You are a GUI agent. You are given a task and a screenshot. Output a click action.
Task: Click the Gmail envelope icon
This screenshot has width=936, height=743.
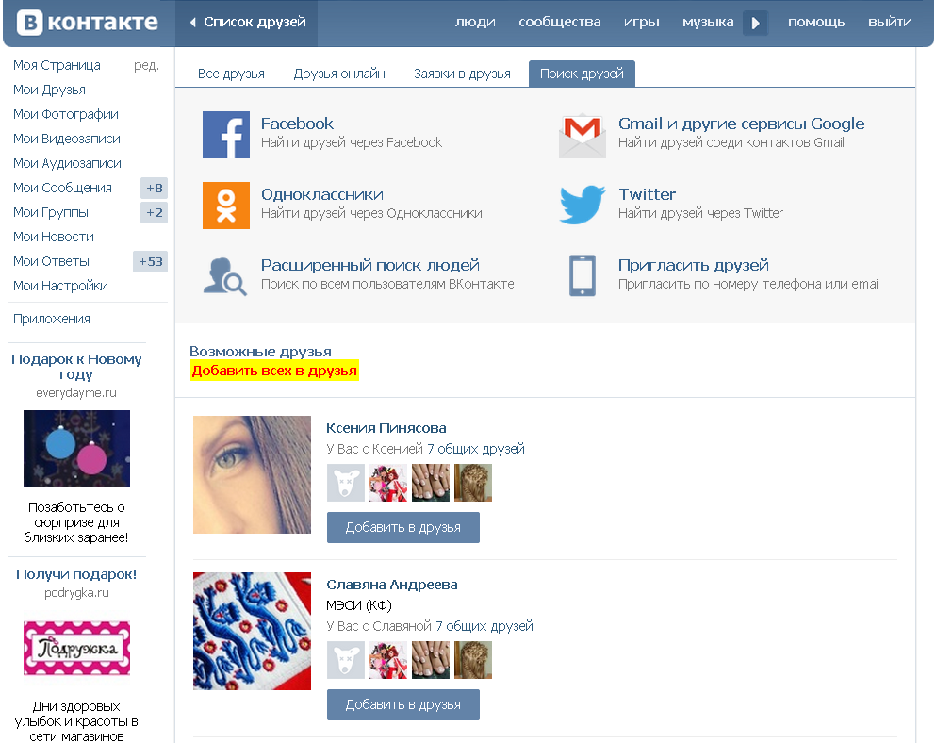click(583, 135)
